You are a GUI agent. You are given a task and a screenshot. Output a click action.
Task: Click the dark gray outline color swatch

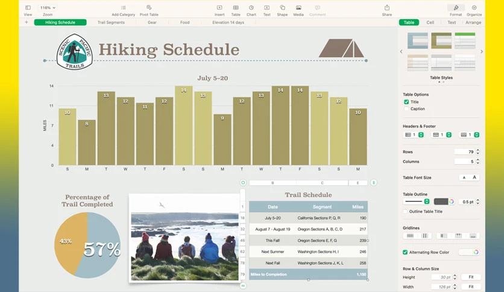[x=441, y=202]
